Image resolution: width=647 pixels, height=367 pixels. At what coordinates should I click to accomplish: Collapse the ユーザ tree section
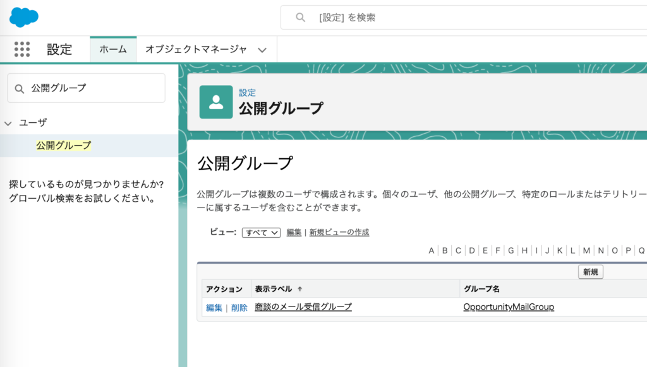(x=8, y=123)
